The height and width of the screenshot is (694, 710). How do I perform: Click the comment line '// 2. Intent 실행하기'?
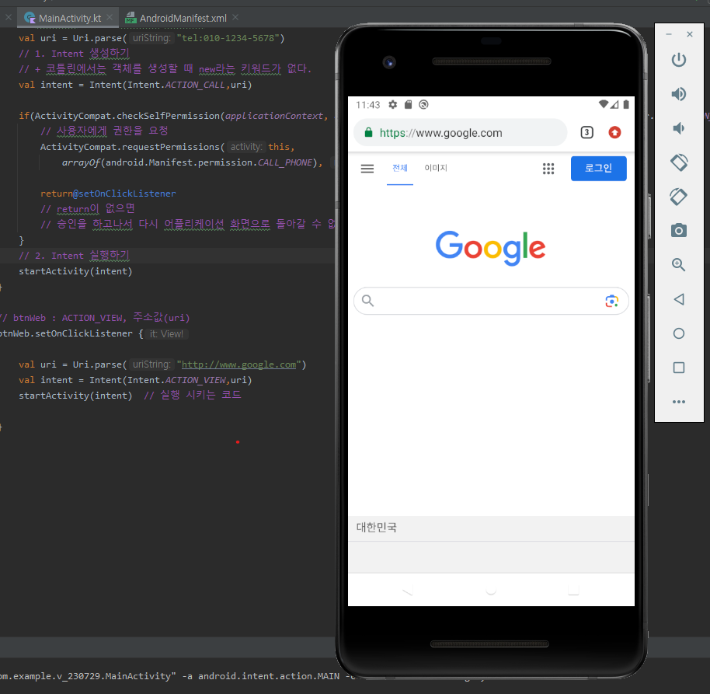click(x=74, y=256)
